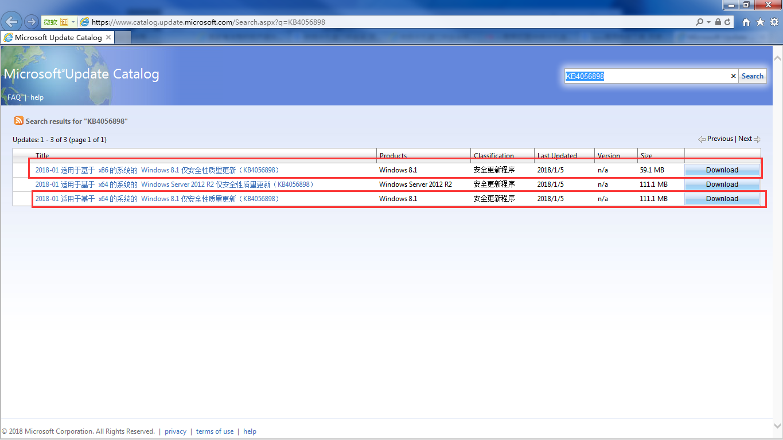Sort by Classification column header
The width and height of the screenshot is (783, 440).
tap(494, 156)
